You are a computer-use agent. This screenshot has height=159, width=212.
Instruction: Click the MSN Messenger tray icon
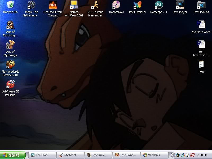(183, 155)
